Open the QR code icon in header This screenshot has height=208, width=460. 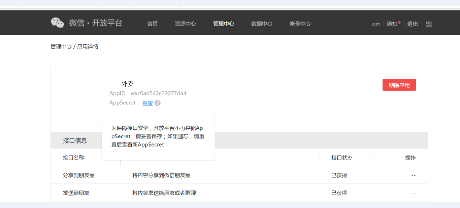(x=429, y=24)
